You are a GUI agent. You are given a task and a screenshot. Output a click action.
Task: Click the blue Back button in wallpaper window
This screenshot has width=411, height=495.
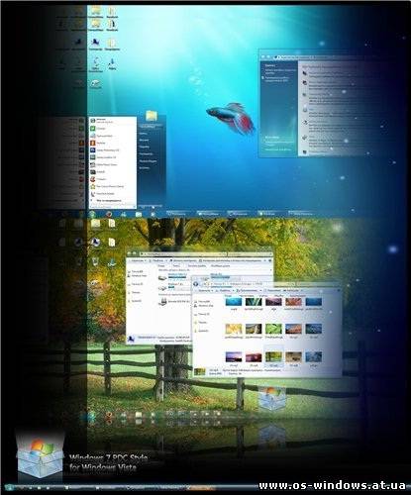pyautogui.click(x=196, y=284)
